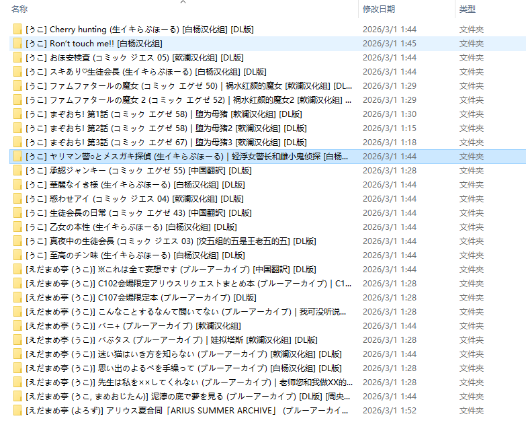Image resolution: width=526 pixels, height=443 pixels.
Task: Toggle sort arrow above the 名称 column
Action: click(183, 2)
